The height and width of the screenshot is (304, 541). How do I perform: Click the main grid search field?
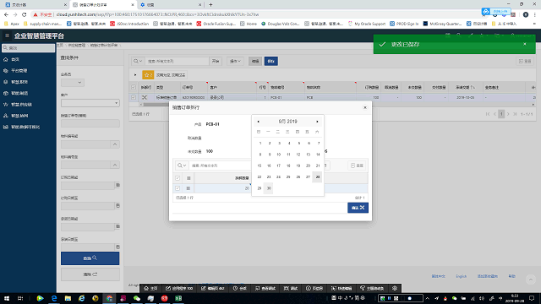[x=177, y=61]
